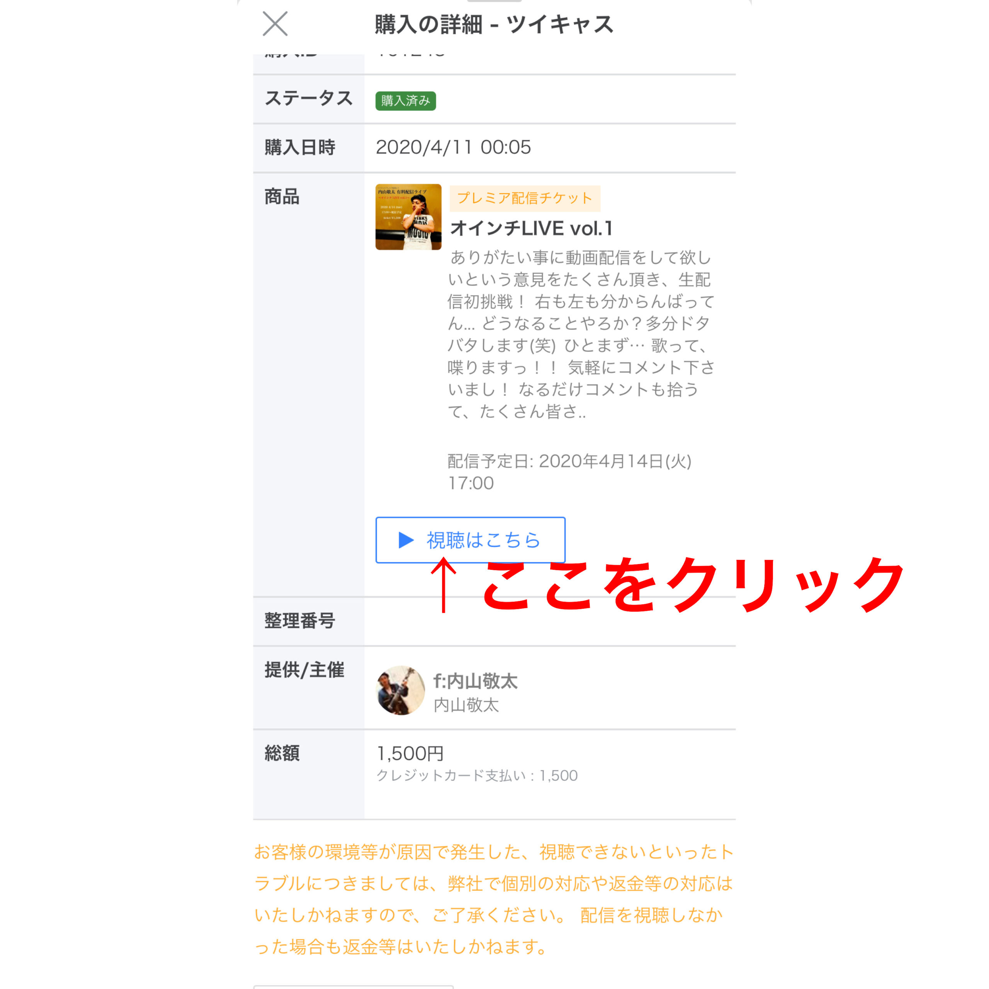Click the organizer avatar photo
989x989 pixels.
(400, 690)
